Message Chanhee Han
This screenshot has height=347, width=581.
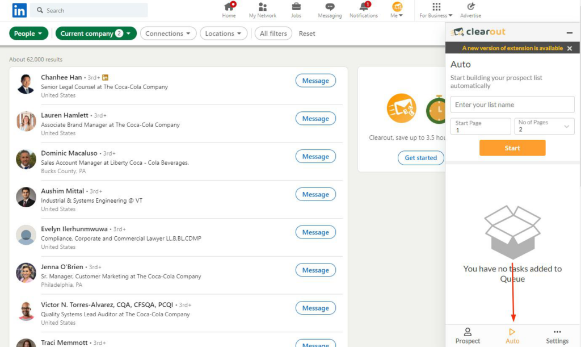tap(315, 81)
